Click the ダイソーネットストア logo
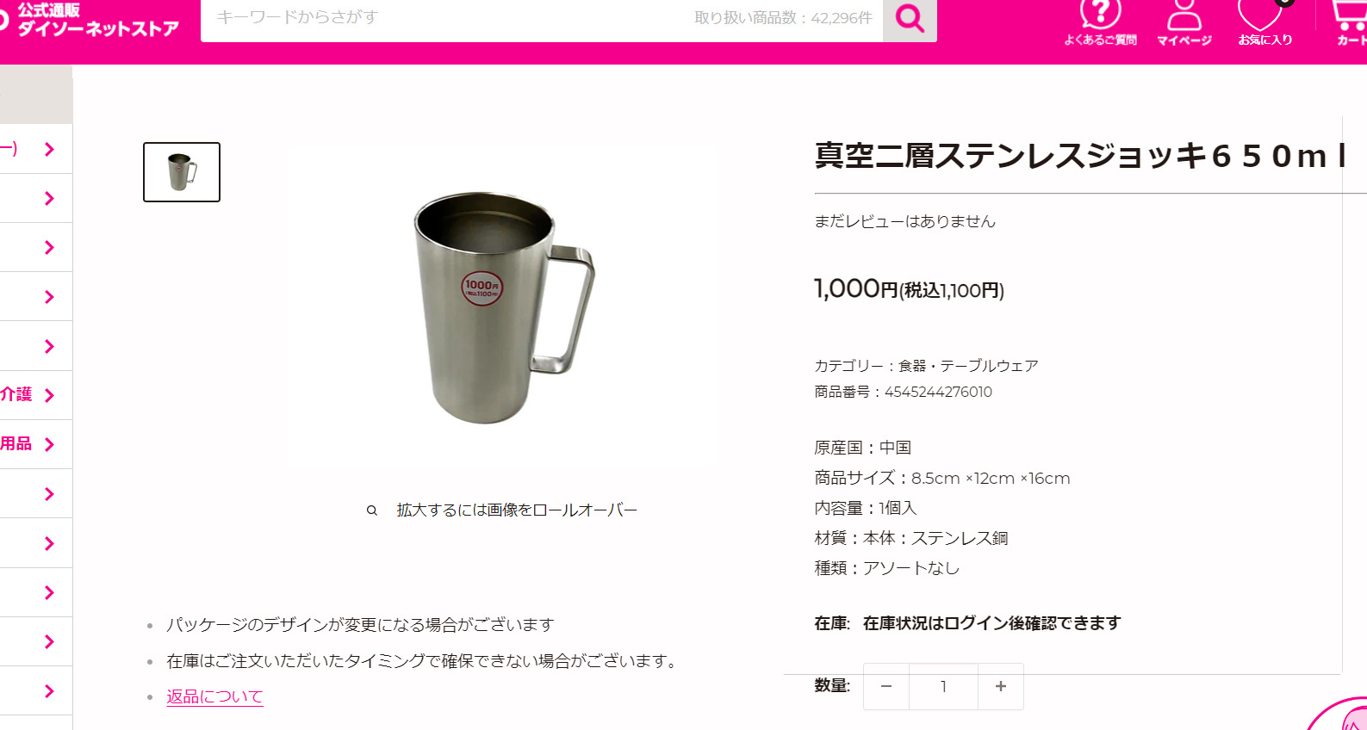 90,20
